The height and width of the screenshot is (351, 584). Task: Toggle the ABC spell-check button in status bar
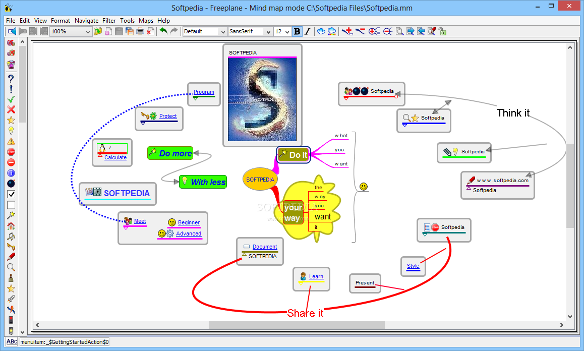pos(12,341)
